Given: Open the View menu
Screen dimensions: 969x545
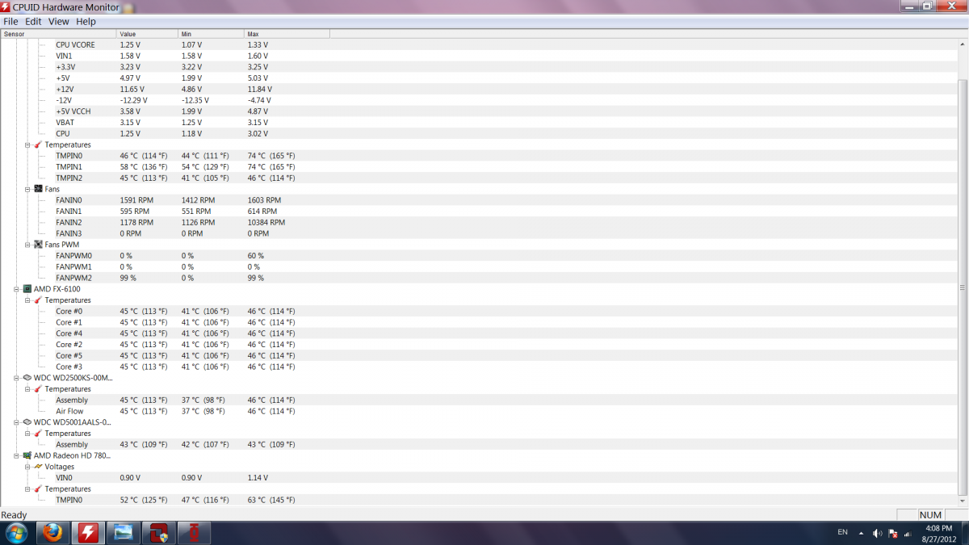Looking at the screenshot, I should [59, 22].
